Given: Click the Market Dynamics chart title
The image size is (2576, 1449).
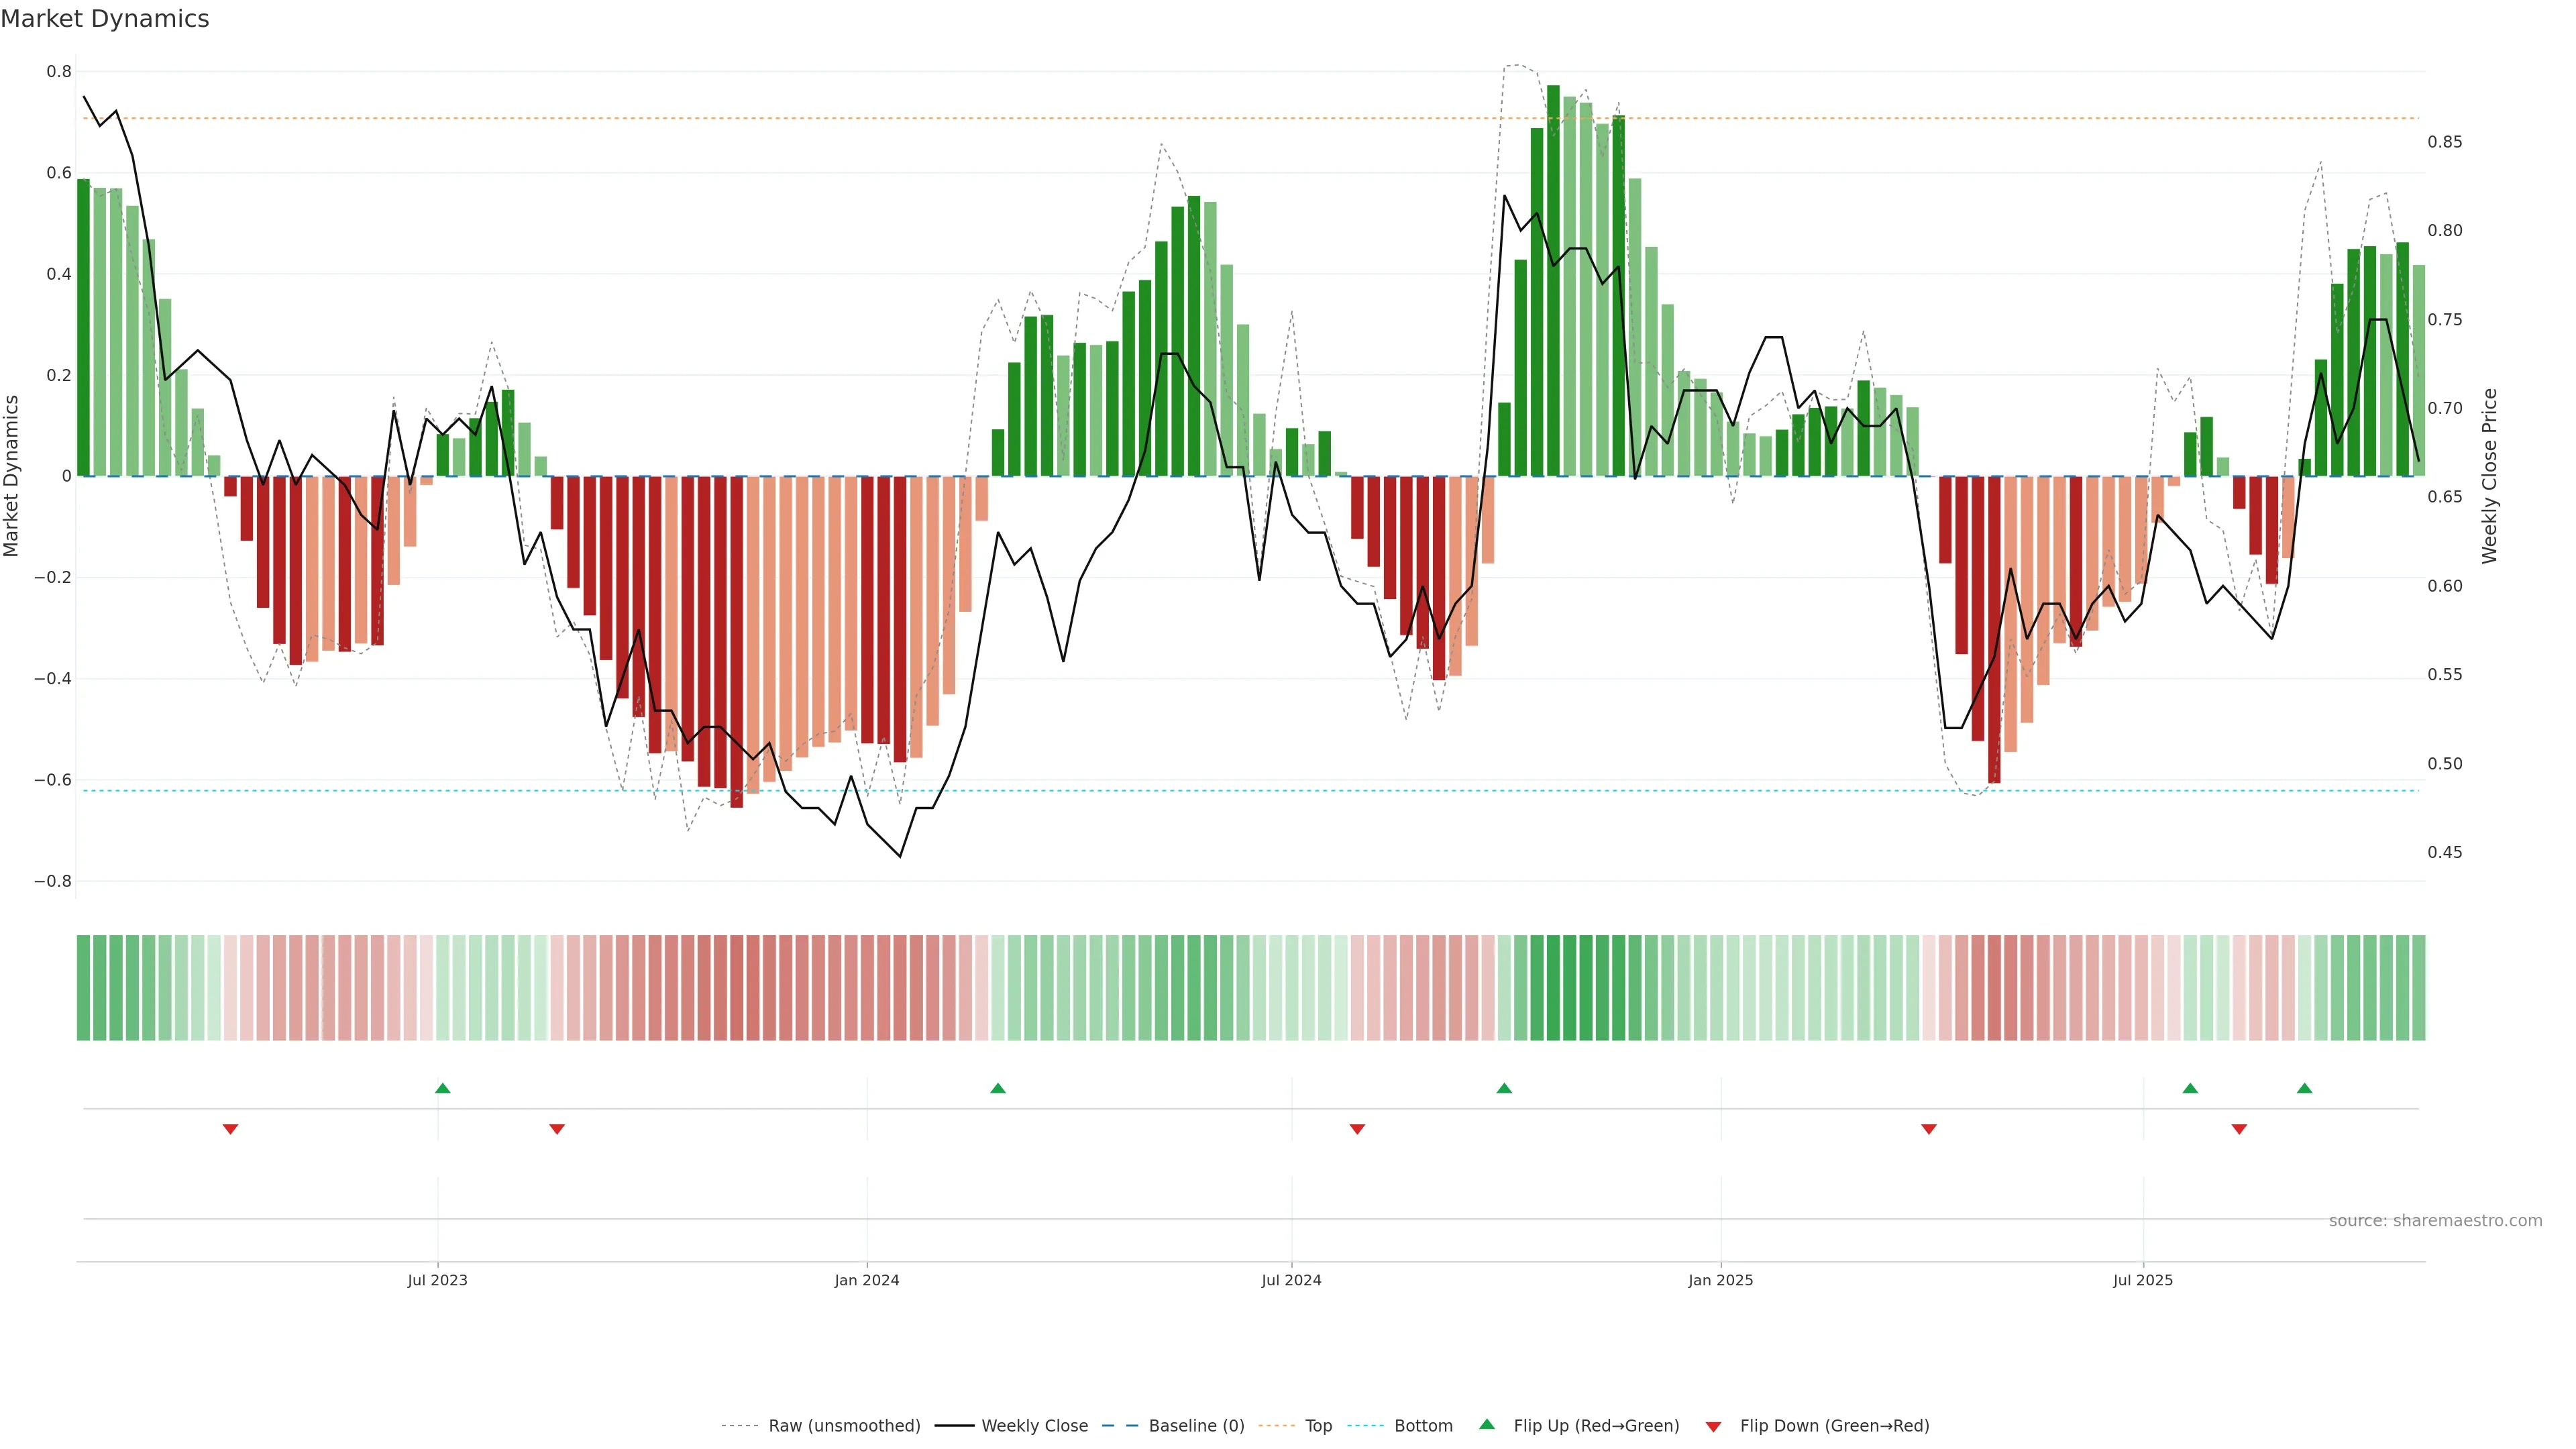Looking at the screenshot, I should [x=105, y=19].
